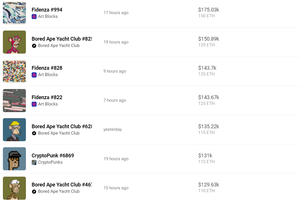Open the CryptoPunks collection link
The image size is (300, 202).
point(50,162)
